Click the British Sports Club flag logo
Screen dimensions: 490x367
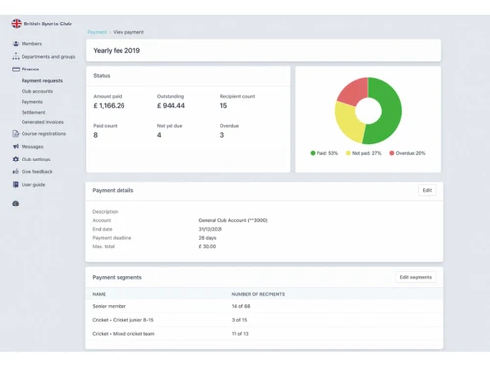[16, 23]
